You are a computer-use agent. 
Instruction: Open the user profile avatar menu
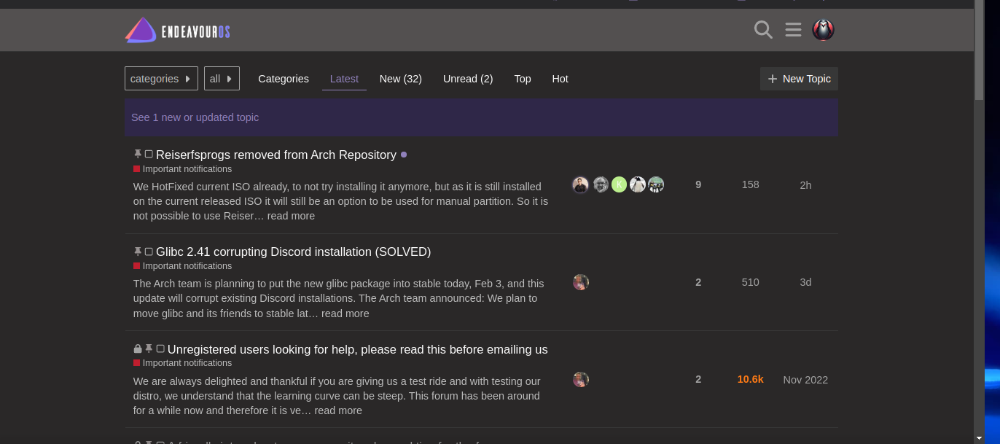[823, 30]
